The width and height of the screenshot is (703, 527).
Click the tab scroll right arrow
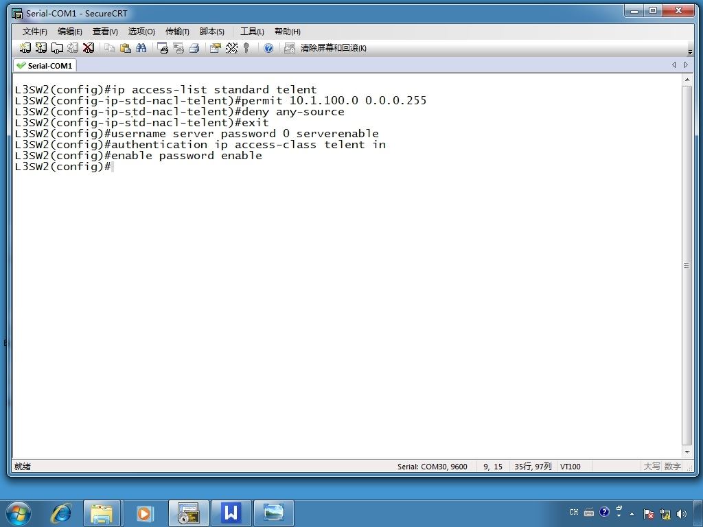686,65
